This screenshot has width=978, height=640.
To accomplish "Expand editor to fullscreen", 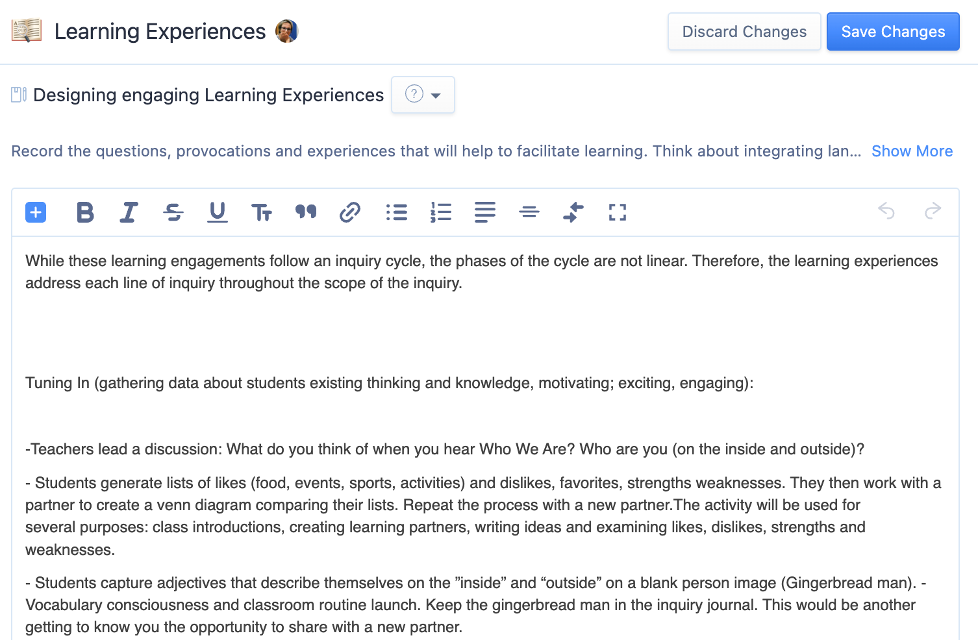I will (618, 212).
